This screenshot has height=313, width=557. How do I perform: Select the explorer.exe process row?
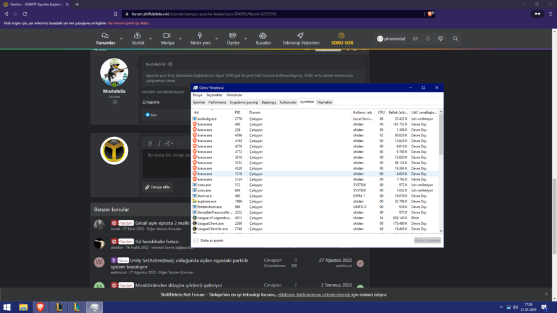tap(207, 201)
